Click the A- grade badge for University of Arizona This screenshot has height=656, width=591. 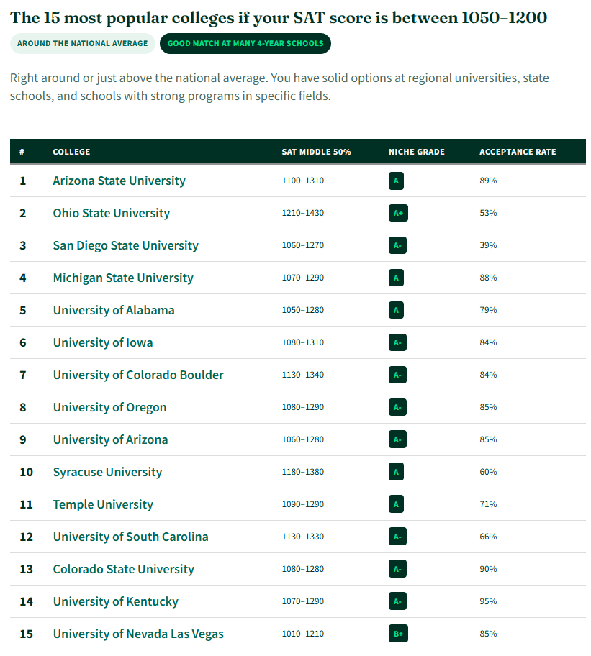pos(397,439)
